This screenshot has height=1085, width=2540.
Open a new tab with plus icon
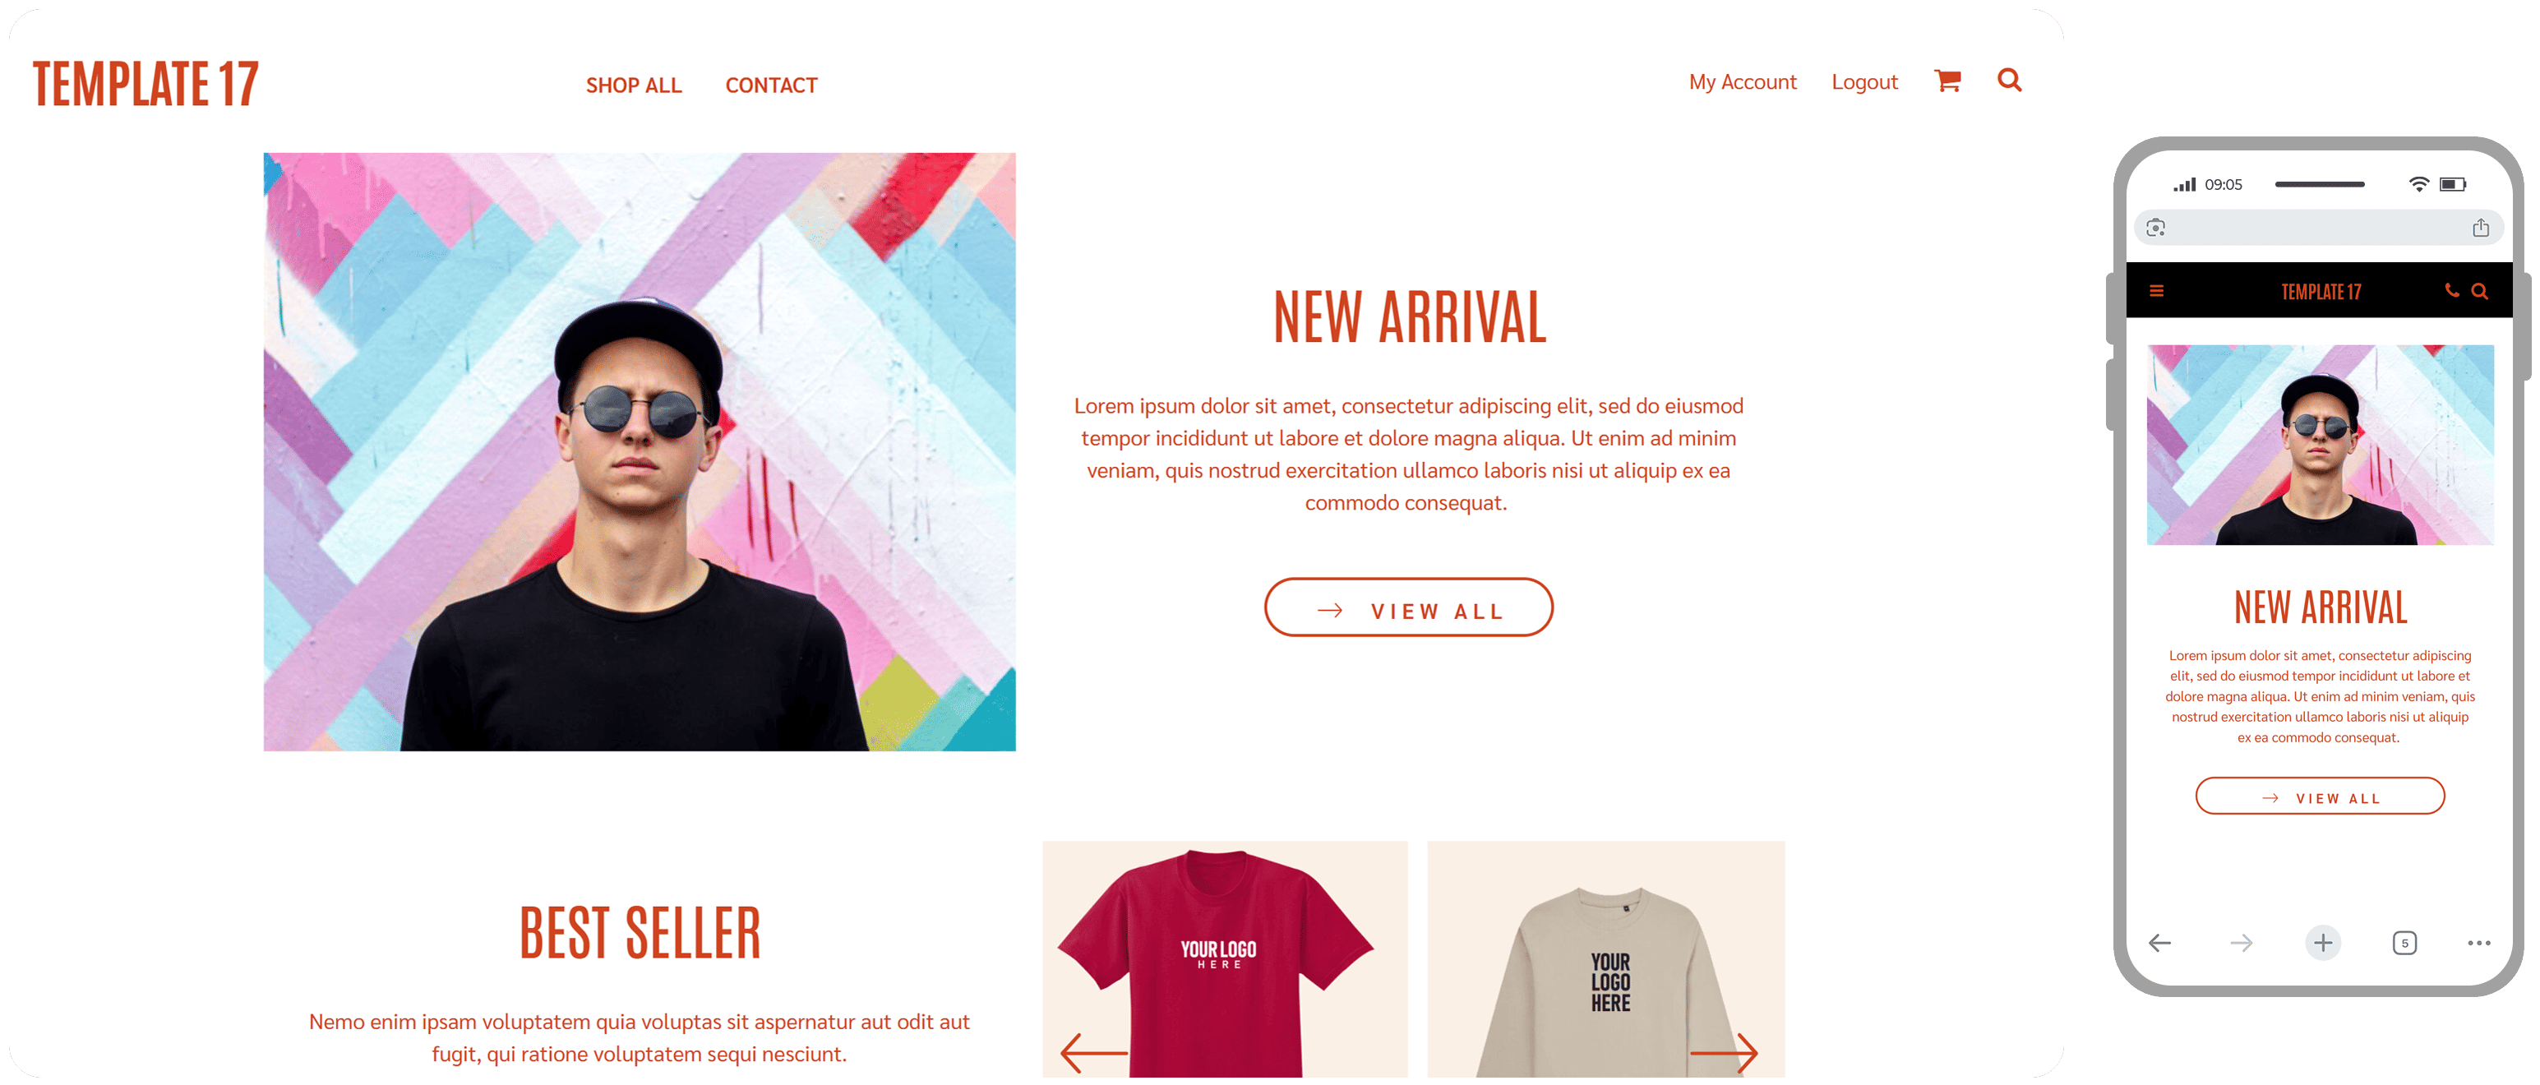pyautogui.click(x=2323, y=943)
